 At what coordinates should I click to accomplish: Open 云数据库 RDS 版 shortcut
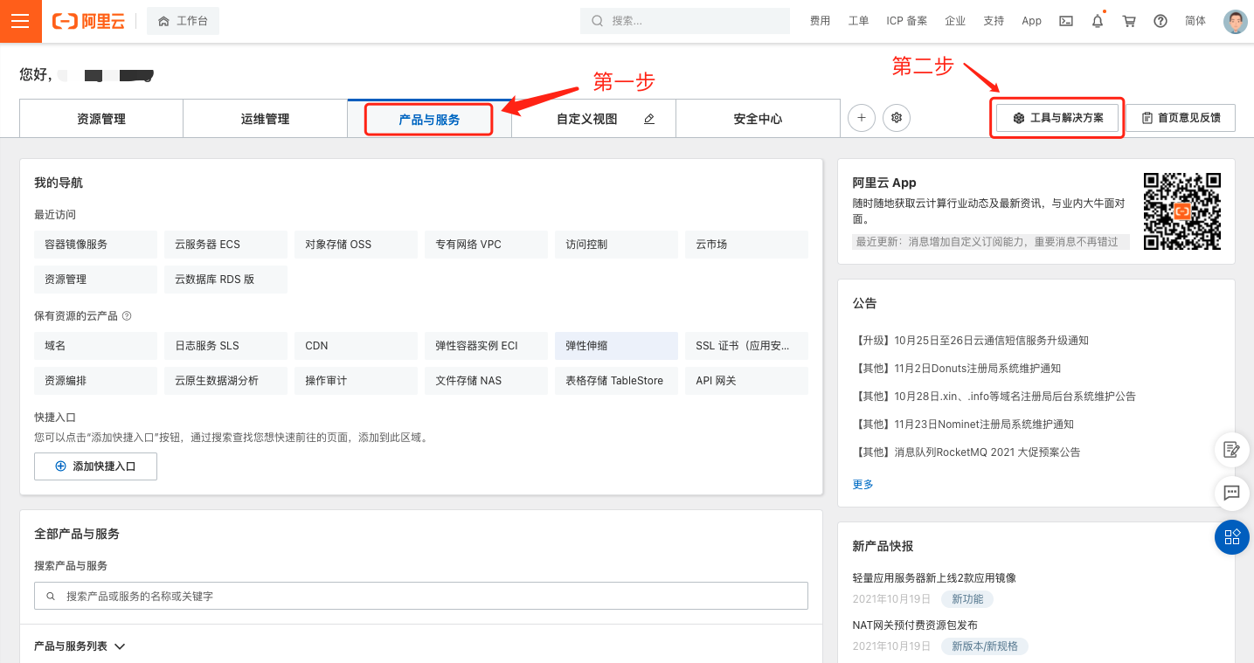(225, 280)
